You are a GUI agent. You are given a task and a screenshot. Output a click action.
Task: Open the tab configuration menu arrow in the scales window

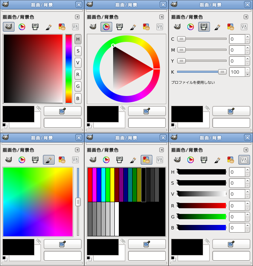(x=246, y=150)
